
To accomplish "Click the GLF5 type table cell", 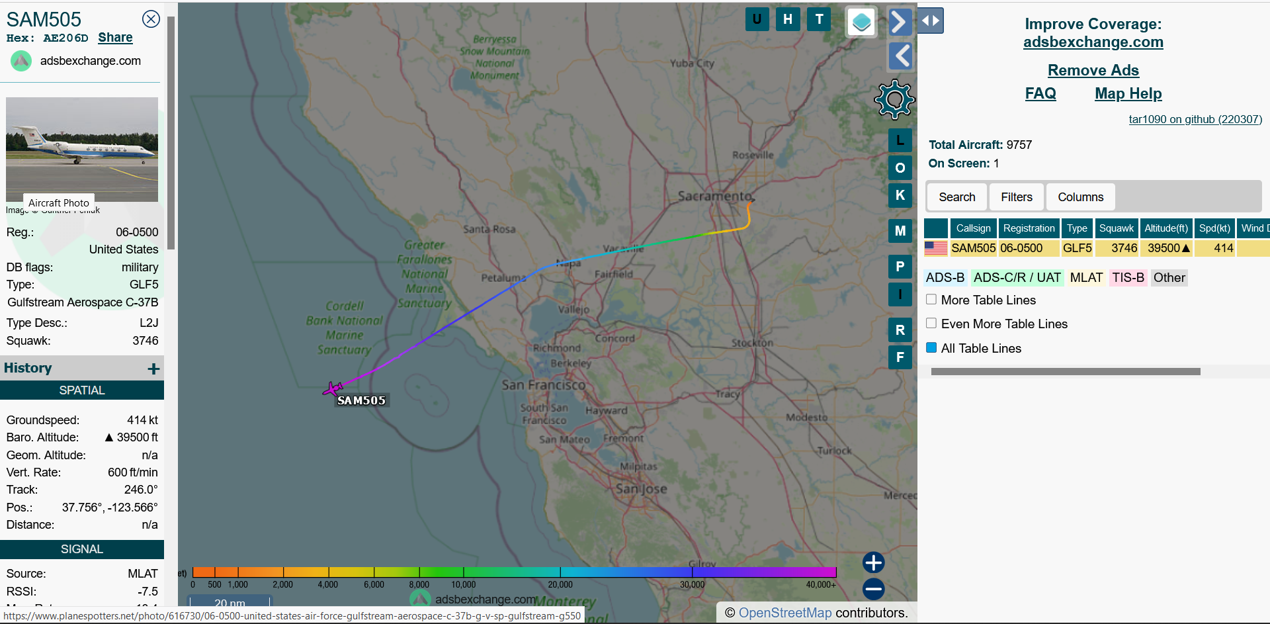I will tap(1077, 248).
